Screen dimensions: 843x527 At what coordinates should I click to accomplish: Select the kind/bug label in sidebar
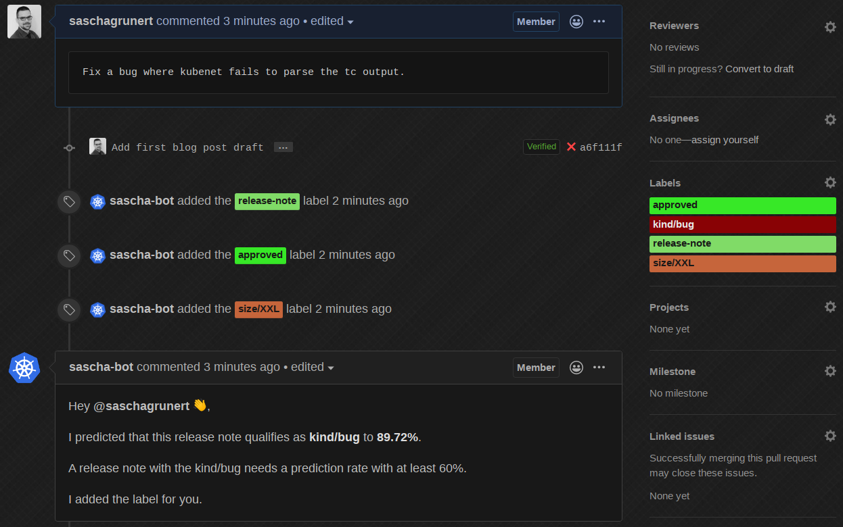point(742,224)
